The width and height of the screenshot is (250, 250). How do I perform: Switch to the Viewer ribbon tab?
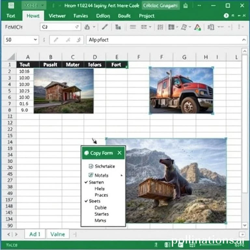coord(57,16)
